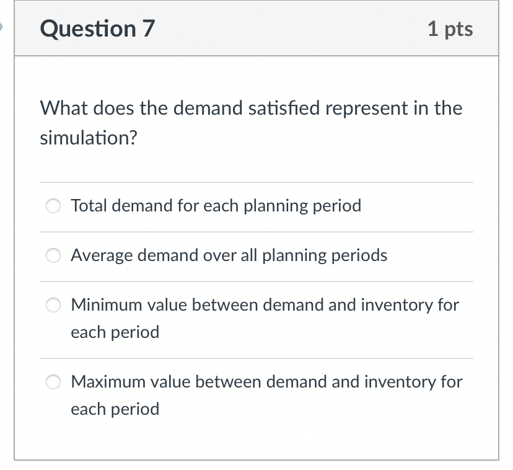Screen dimensions: 513x470
Task: Click the radio circle beside the fourth option
Action: pyautogui.click(x=53, y=382)
